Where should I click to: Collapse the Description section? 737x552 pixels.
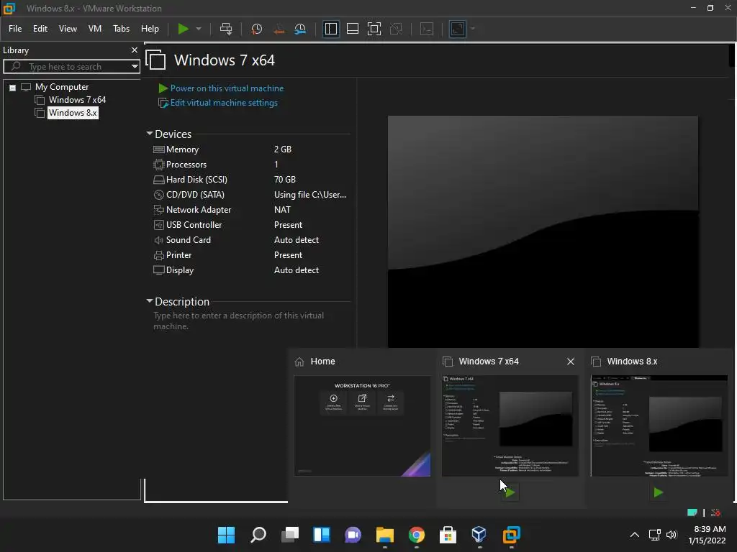pyautogui.click(x=150, y=301)
